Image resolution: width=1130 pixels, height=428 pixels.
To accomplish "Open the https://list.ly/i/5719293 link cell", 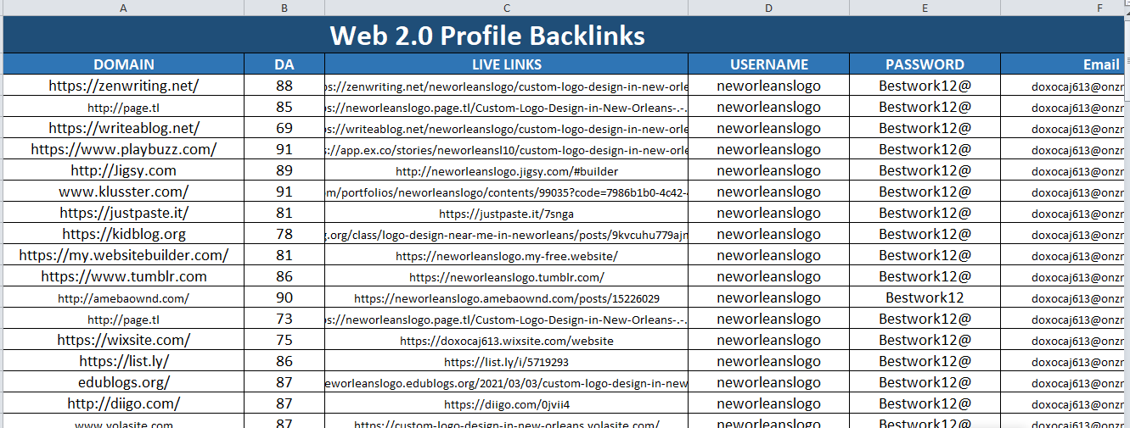I will pos(507,361).
